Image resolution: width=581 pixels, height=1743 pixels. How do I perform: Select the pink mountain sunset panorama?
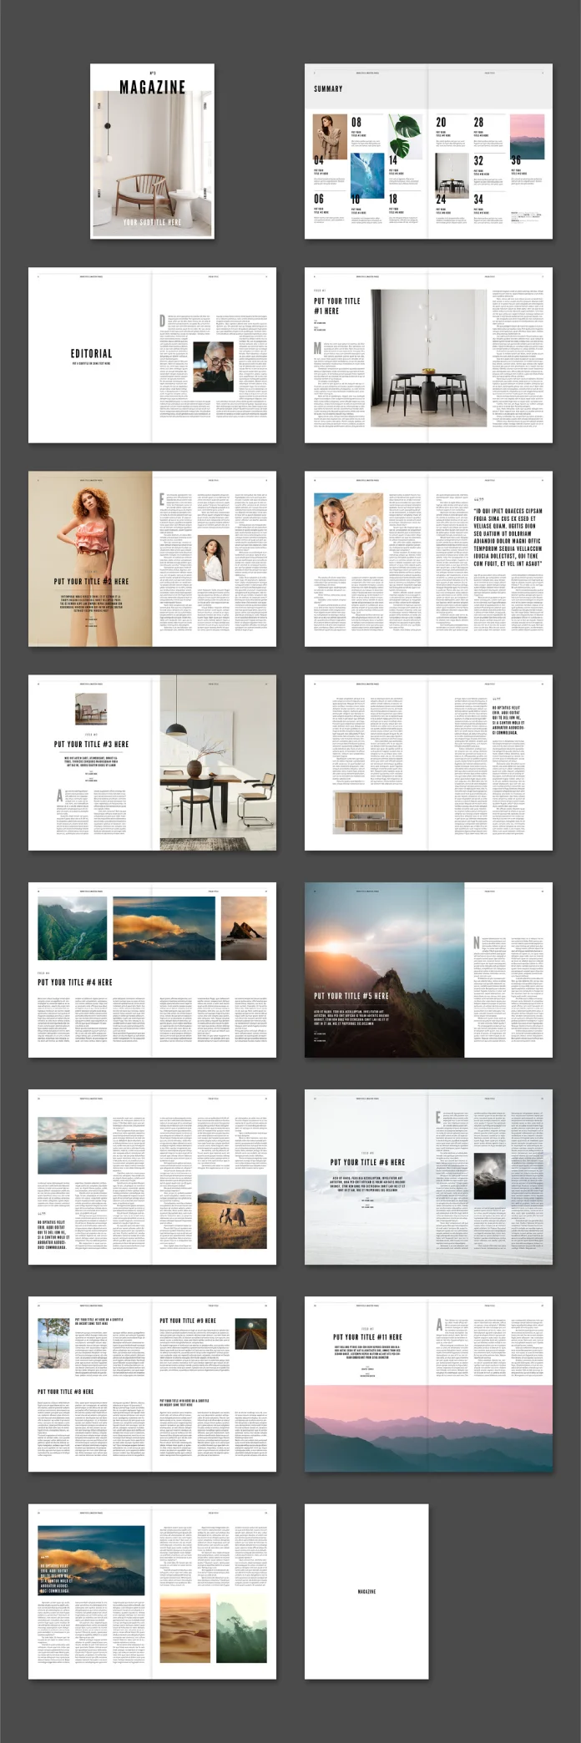(x=428, y=1428)
